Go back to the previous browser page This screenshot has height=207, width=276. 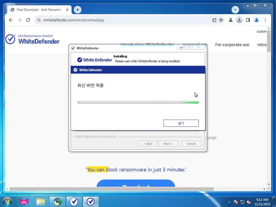[11, 20]
